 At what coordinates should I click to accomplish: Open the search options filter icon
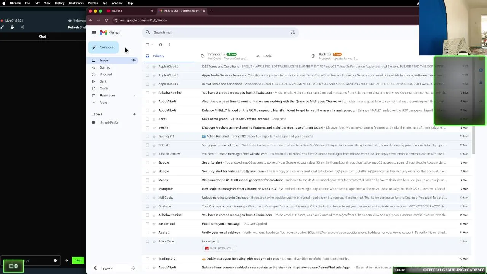293,32
